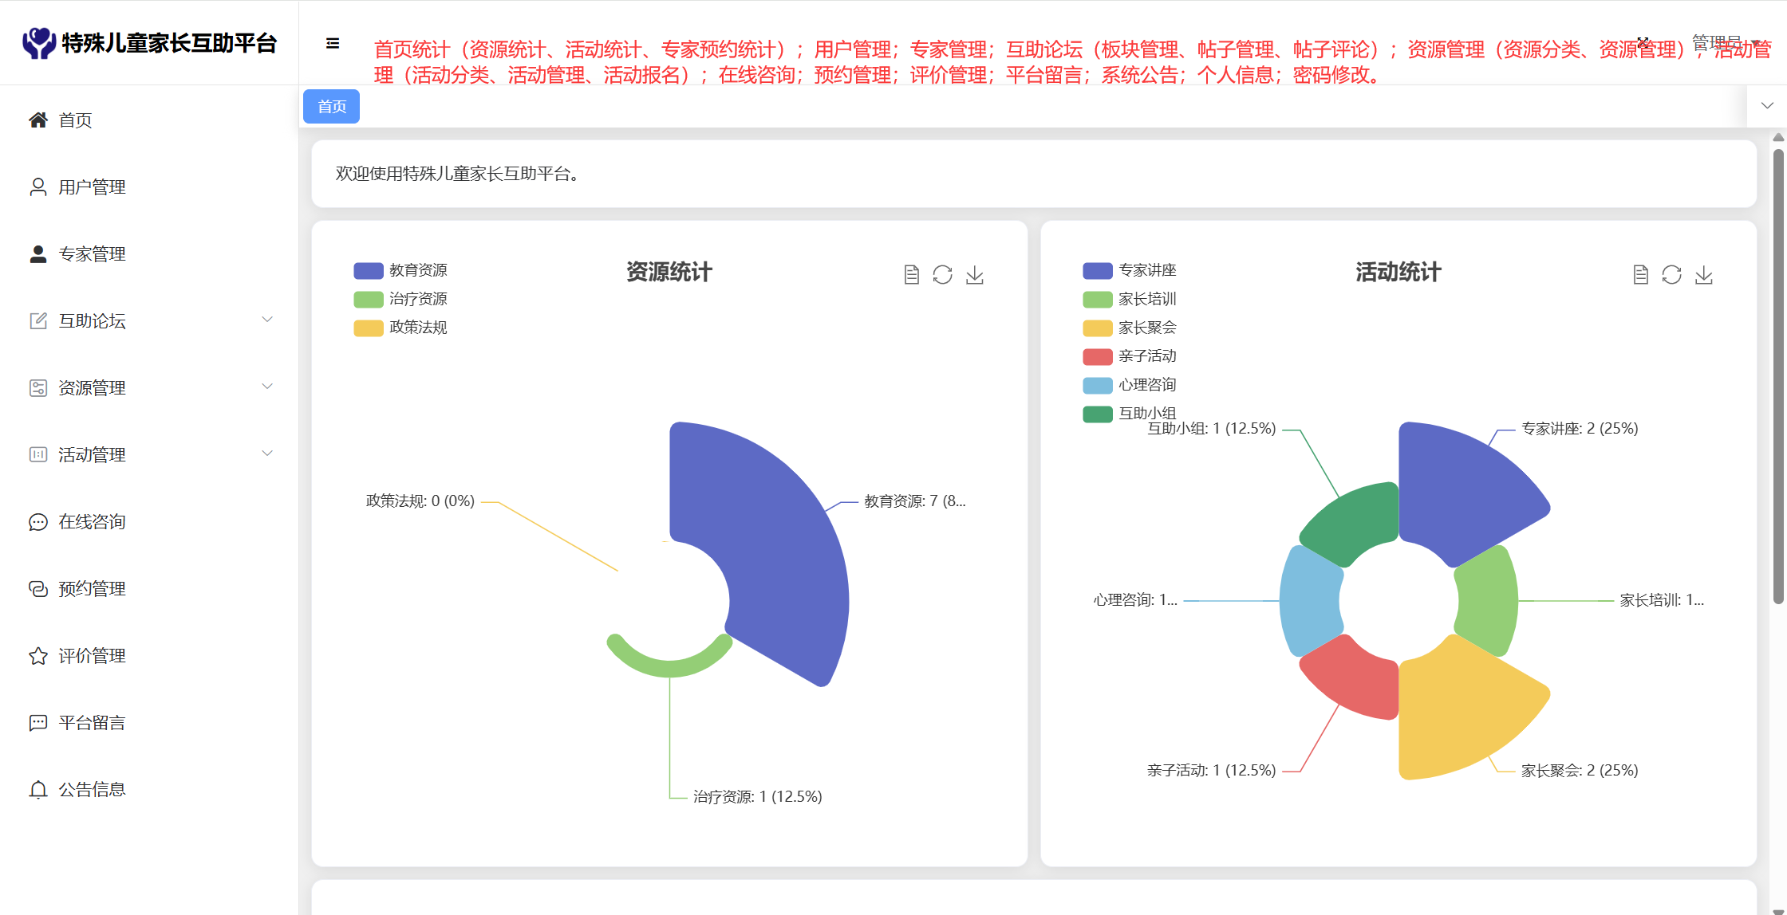This screenshot has height=915, width=1787.
Task: Download 资源统计 chart as image
Action: coord(974,275)
